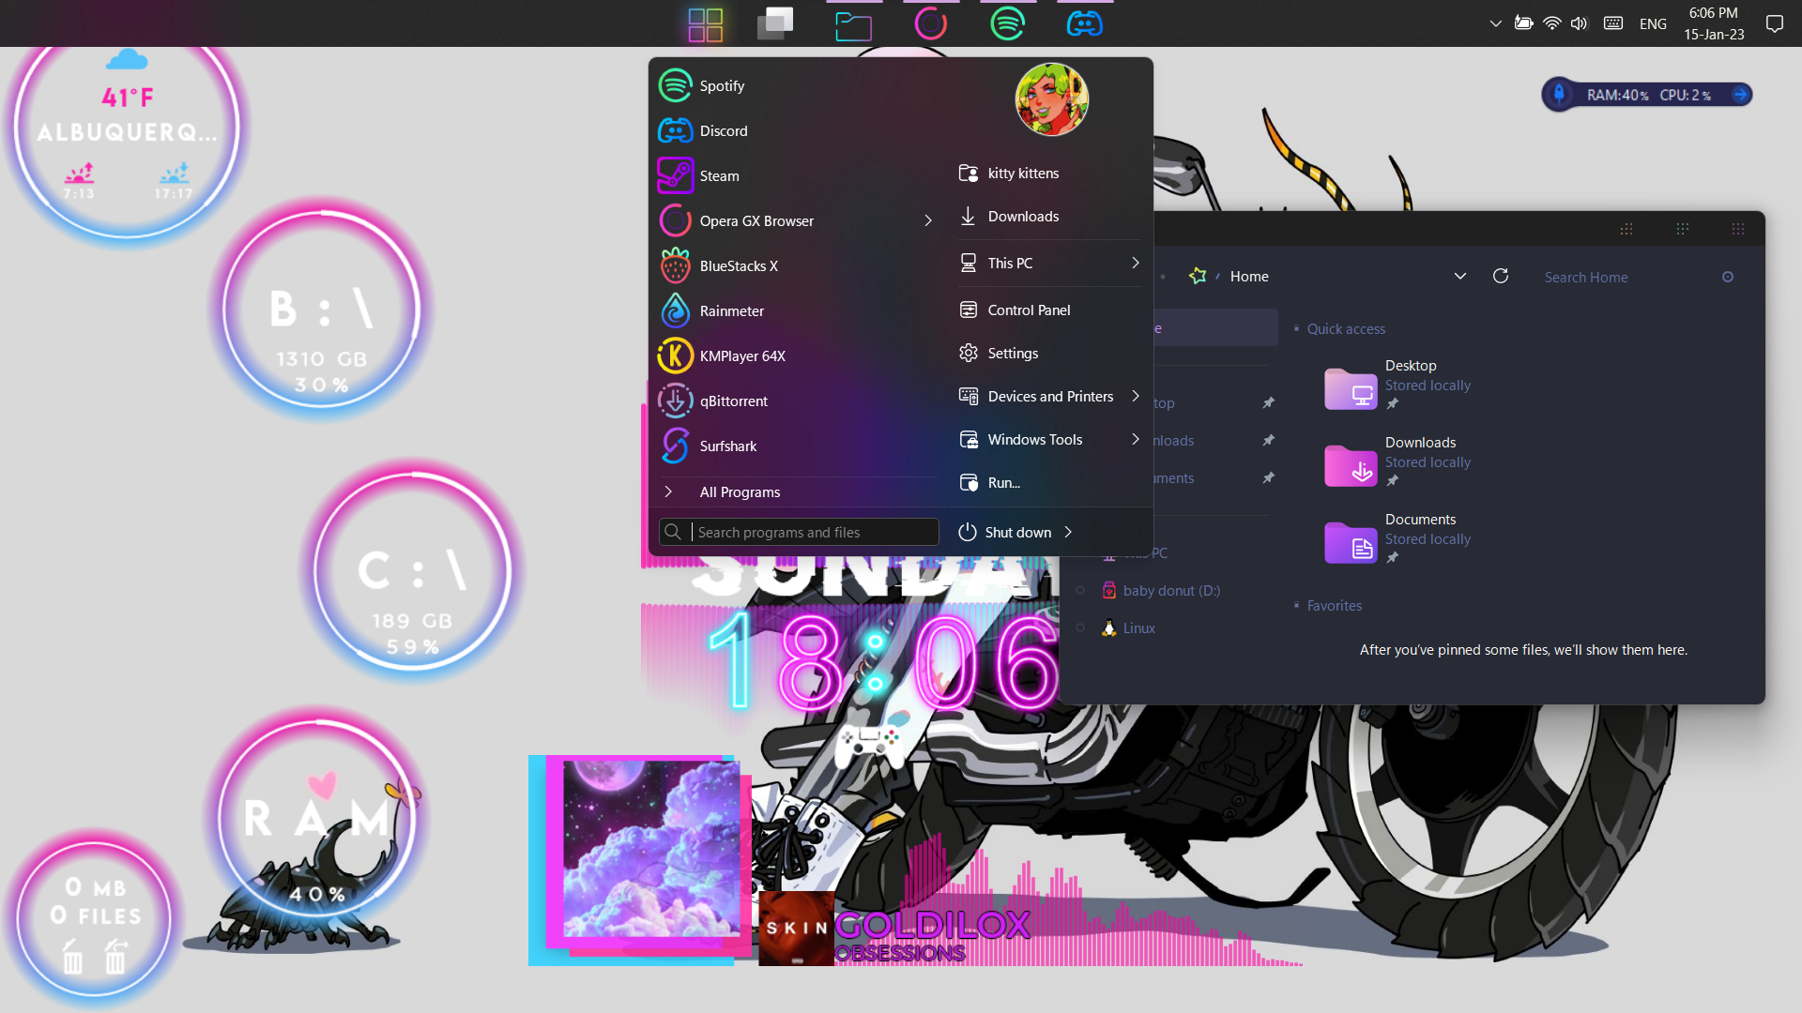This screenshot has width=1802, height=1013.
Task: Switch to File Explorer on the taskbar
Action: click(x=853, y=24)
